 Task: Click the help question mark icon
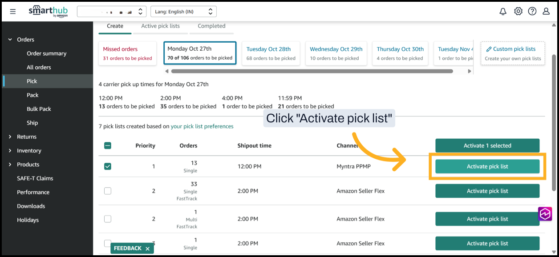pyautogui.click(x=532, y=12)
